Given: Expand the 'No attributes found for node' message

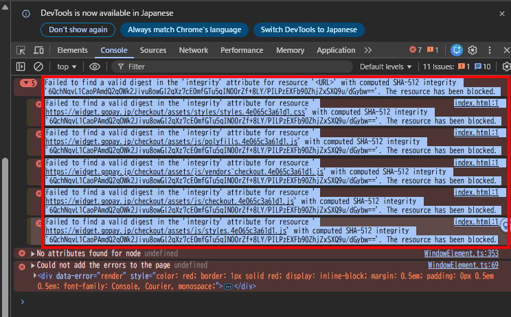Looking at the screenshot, I should pos(32,254).
